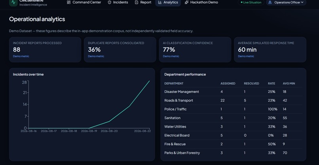319x165 pixels.
Task: Go to the Incidents tab
Action: click(x=118, y=2)
